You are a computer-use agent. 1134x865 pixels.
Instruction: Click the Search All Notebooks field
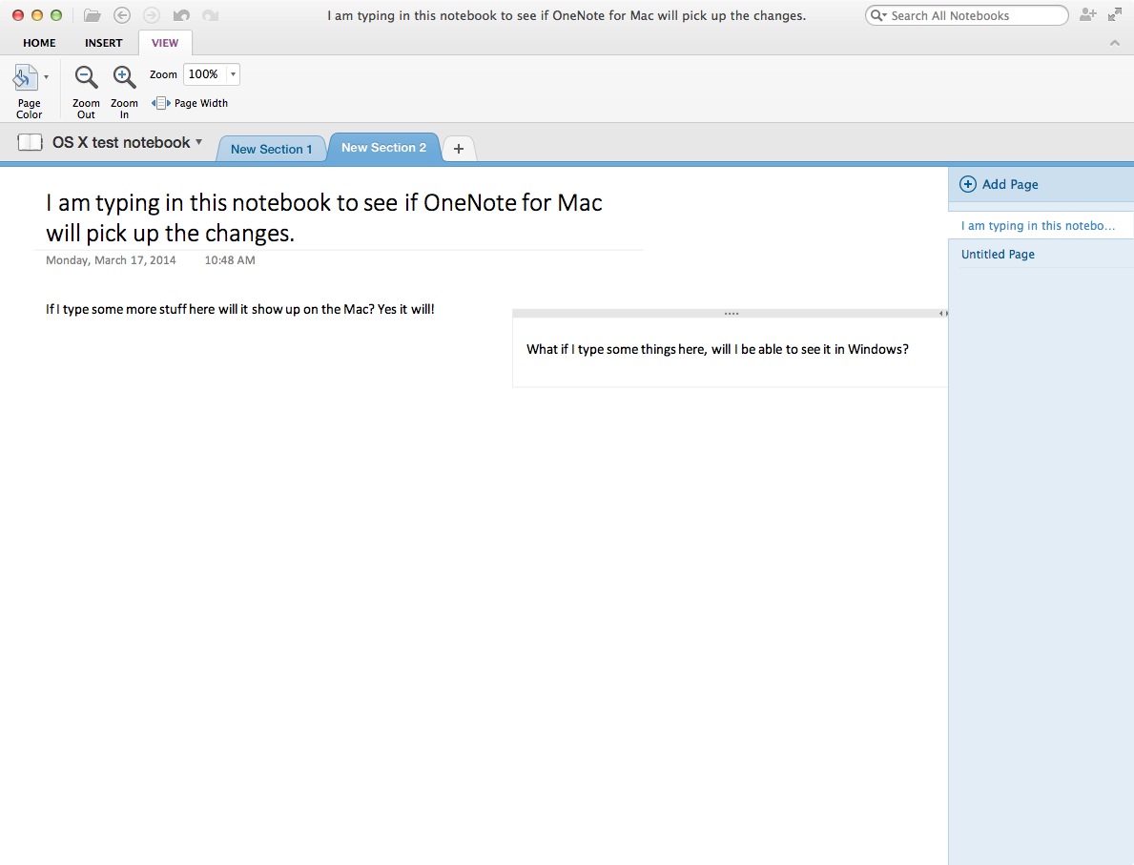pos(963,14)
